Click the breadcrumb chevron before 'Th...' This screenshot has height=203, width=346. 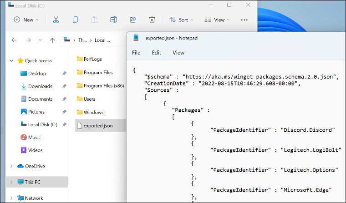click(x=74, y=40)
